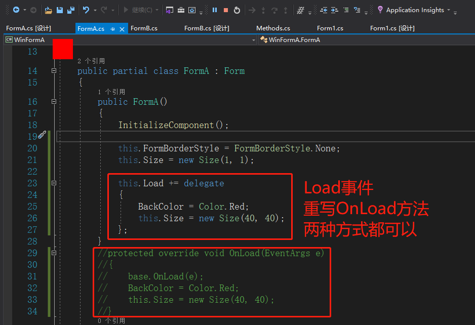Pause execution with the Break All icon
Screen dimensions: 475x325
[x=215, y=10]
